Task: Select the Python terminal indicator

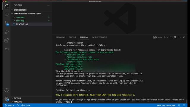Action: (158, 37)
